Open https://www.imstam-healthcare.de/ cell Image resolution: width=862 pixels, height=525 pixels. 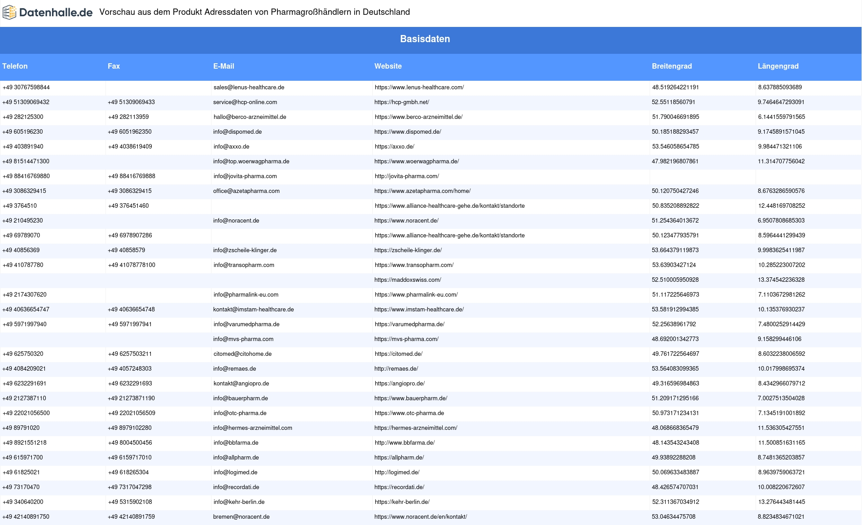pyautogui.click(x=419, y=310)
